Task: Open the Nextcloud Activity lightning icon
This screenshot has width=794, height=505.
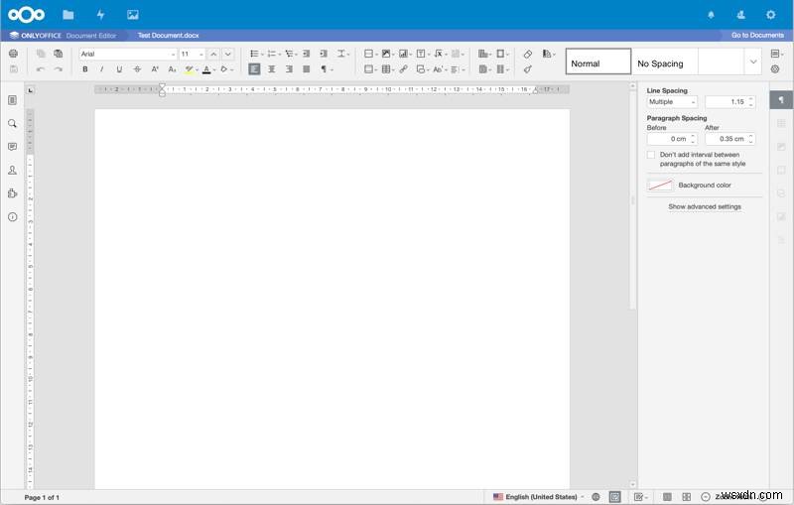Action: [x=101, y=15]
